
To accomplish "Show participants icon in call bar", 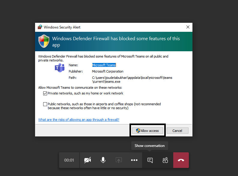I will (165, 160).
